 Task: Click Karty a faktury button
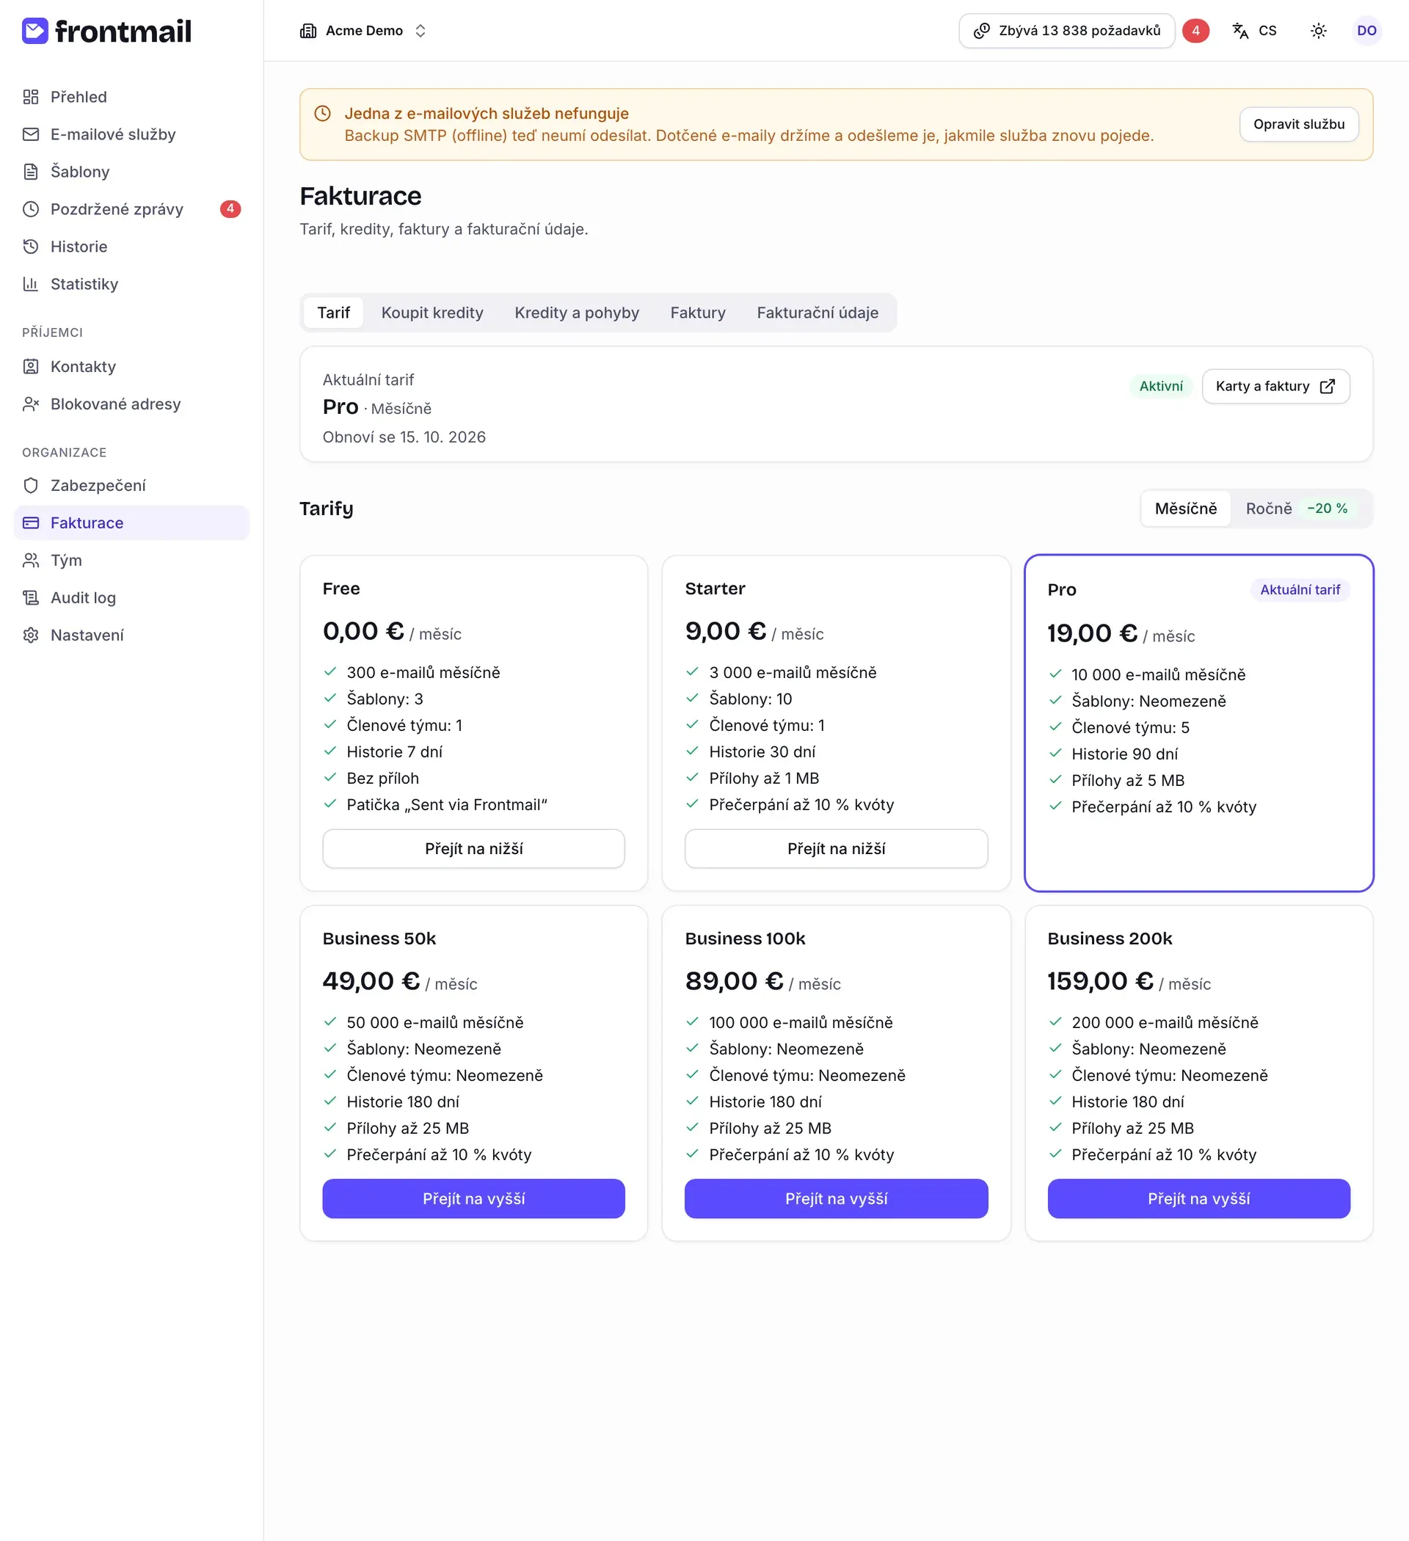click(x=1275, y=387)
